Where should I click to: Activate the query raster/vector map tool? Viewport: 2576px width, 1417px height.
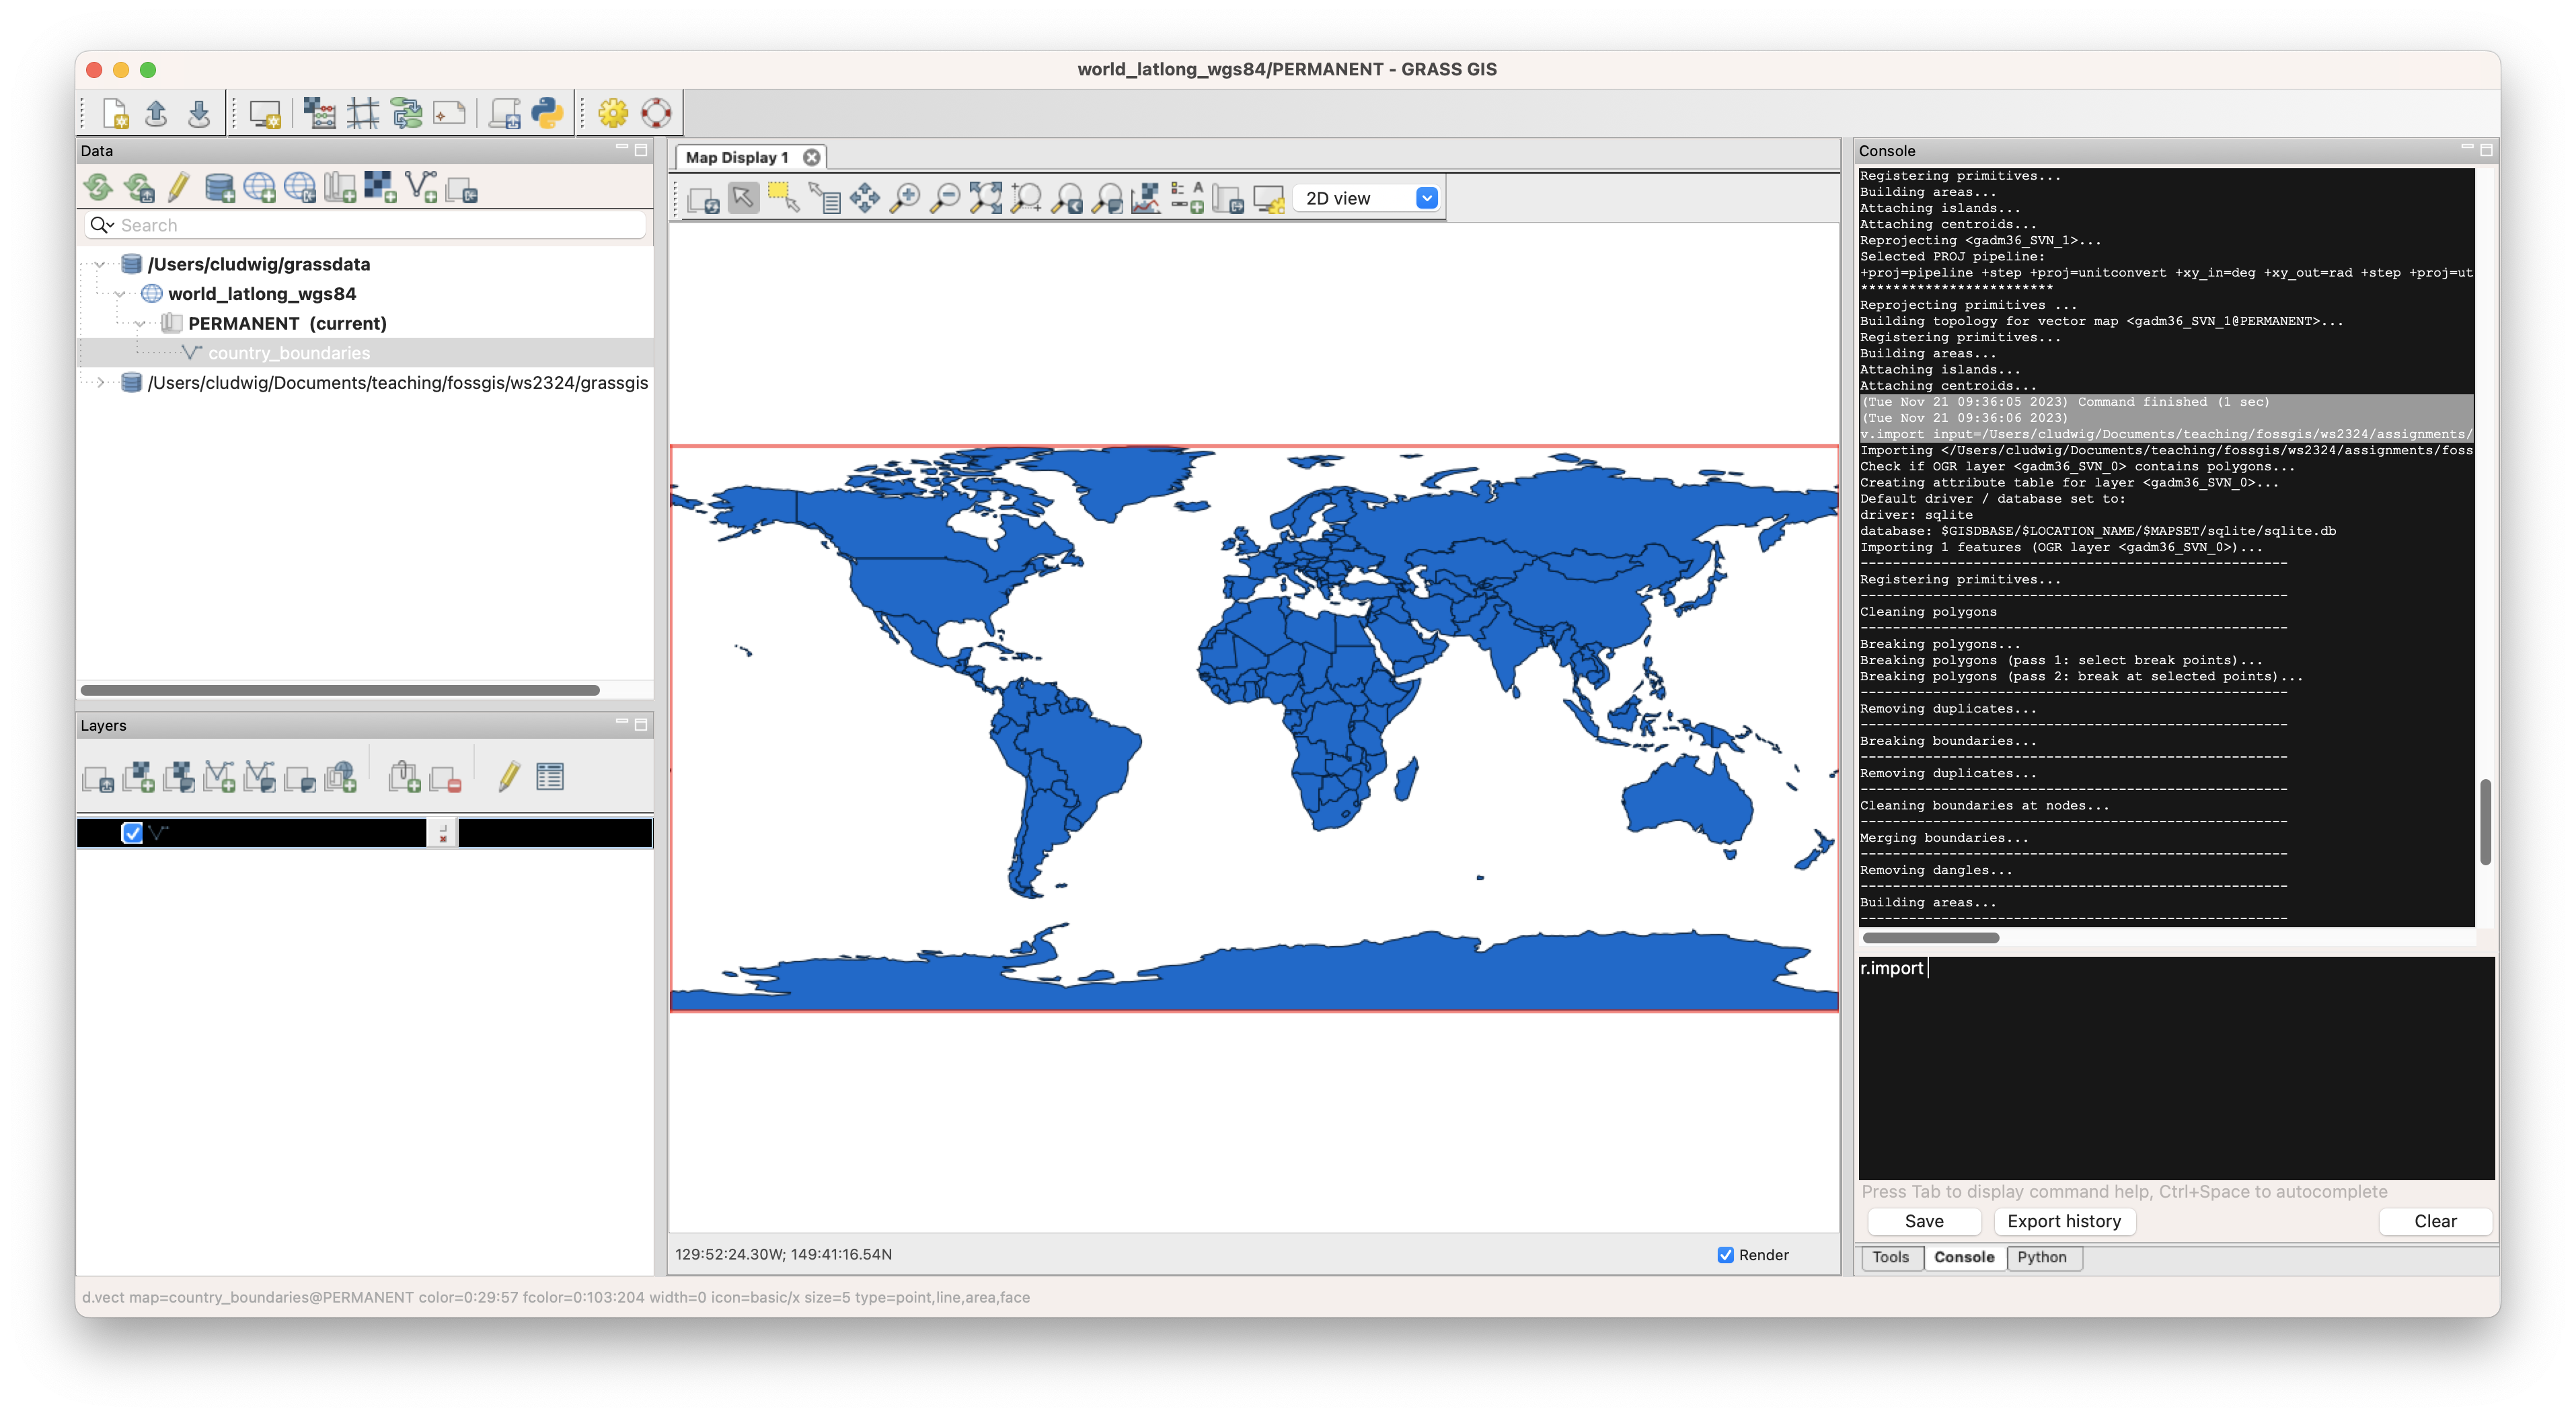coord(824,198)
